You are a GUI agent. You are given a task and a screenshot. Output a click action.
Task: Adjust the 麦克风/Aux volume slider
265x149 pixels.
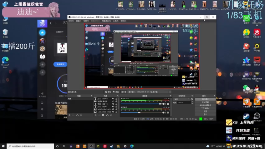point(141,104)
